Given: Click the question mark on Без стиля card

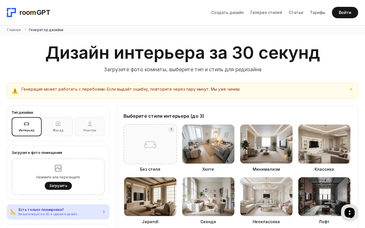Looking at the screenshot, I should click(x=171, y=129).
